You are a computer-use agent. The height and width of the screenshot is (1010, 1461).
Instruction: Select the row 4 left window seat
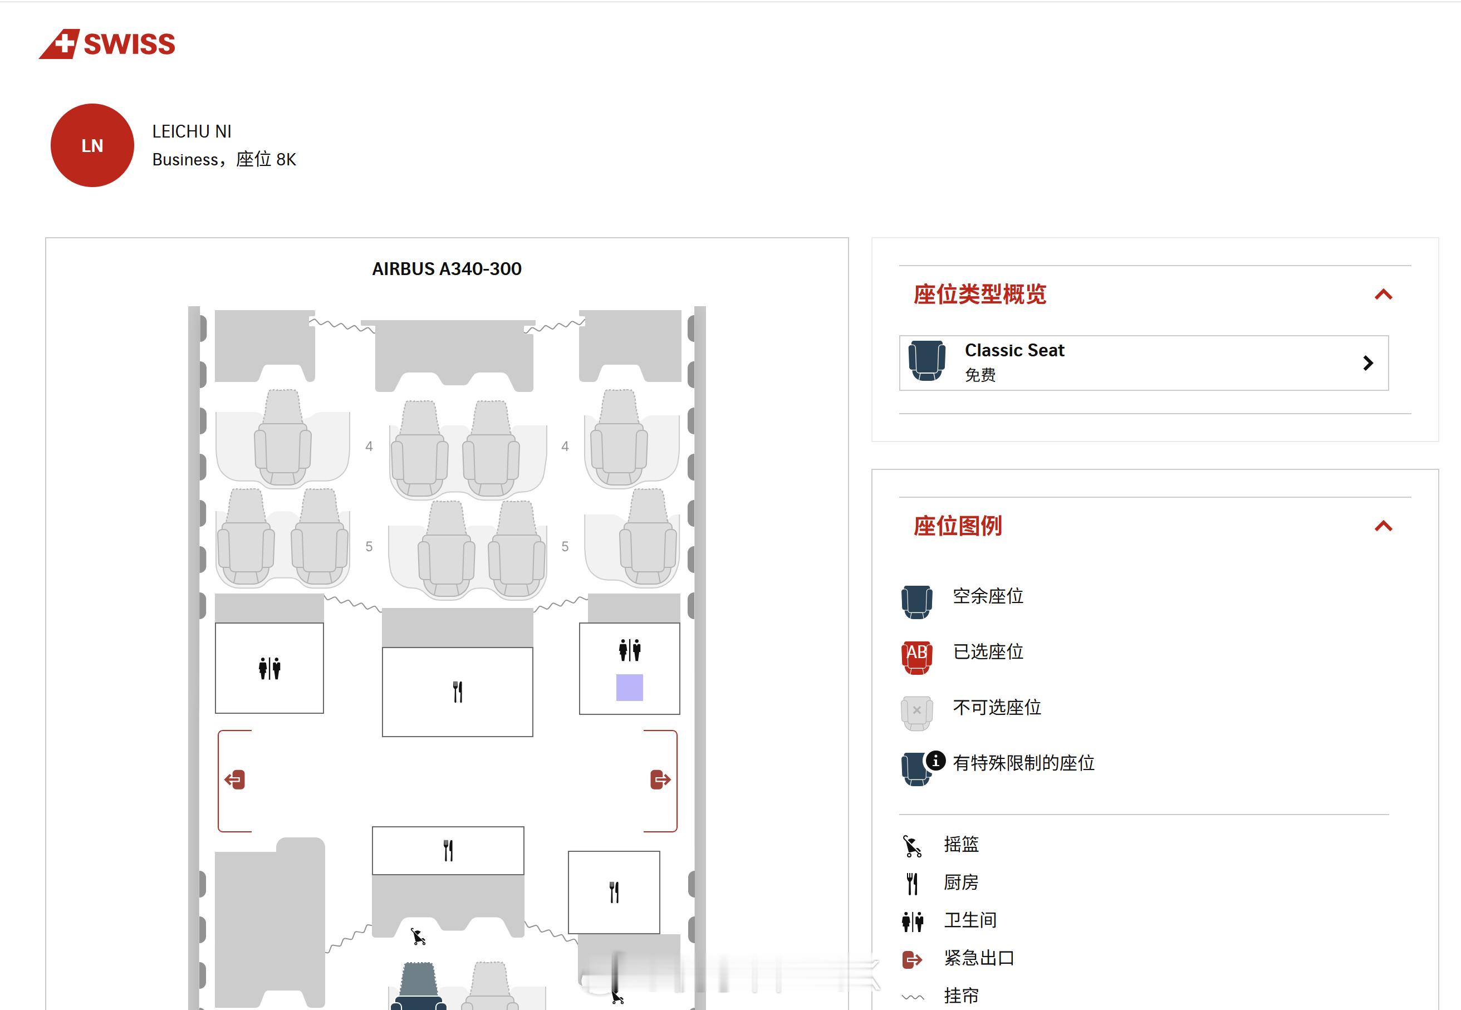tap(283, 437)
